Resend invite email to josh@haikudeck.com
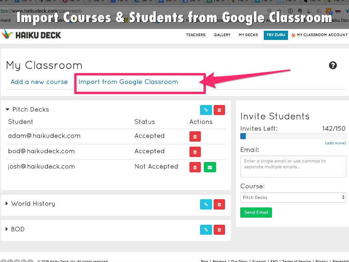This screenshot has height=262, width=349. point(210,167)
